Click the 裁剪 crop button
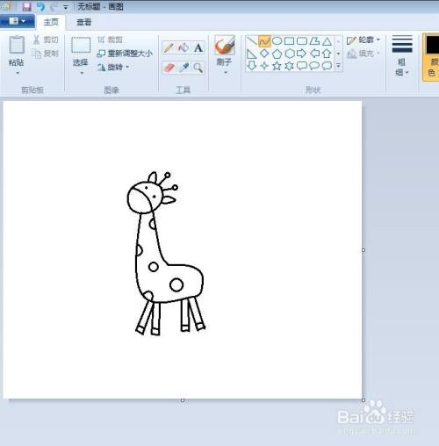 click(x=110, y=40)
